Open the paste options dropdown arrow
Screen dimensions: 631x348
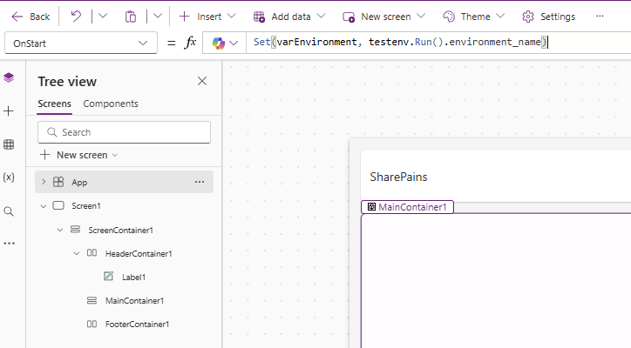point(158,17)
